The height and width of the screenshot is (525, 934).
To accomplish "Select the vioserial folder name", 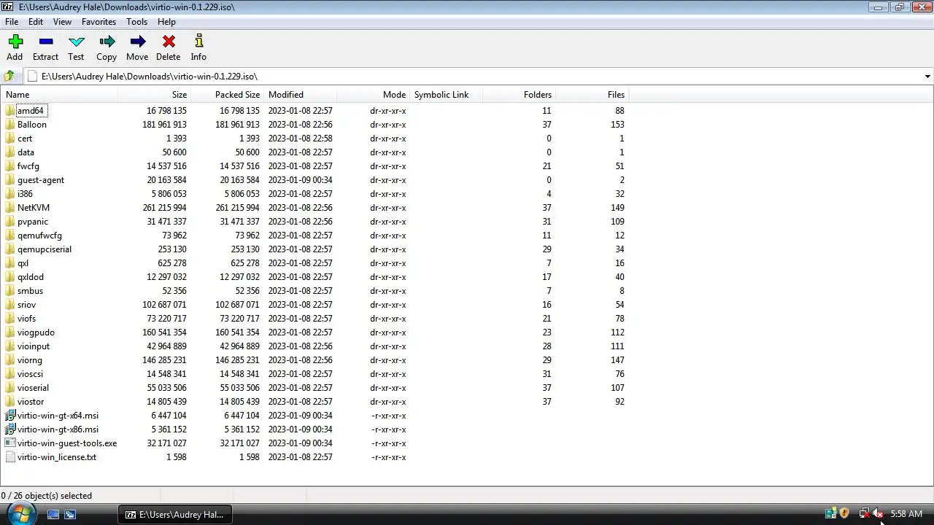I will point(33,388).
